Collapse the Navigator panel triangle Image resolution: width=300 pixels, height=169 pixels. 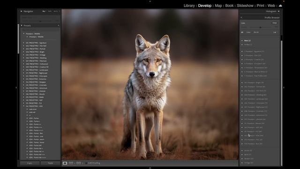coord(22,11)
